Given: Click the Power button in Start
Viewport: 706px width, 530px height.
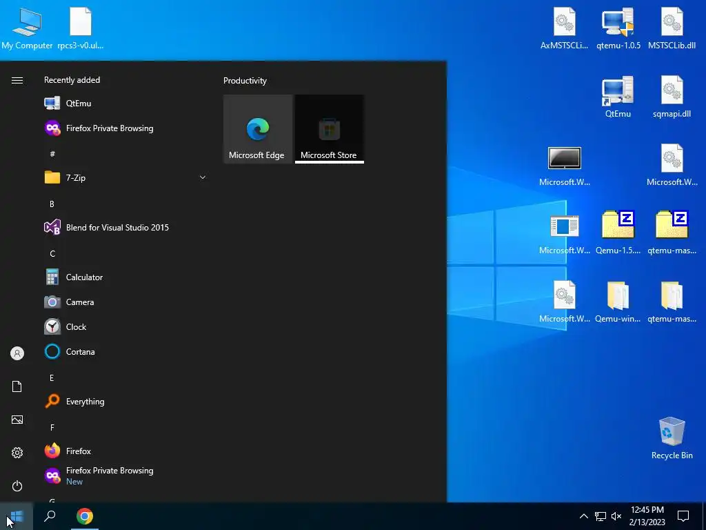Looking at the screenshot, I should [17, 486].
